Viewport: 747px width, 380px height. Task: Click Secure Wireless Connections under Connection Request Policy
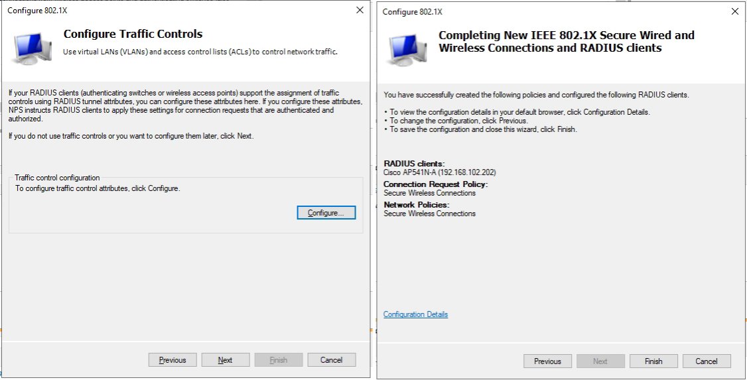430,193
